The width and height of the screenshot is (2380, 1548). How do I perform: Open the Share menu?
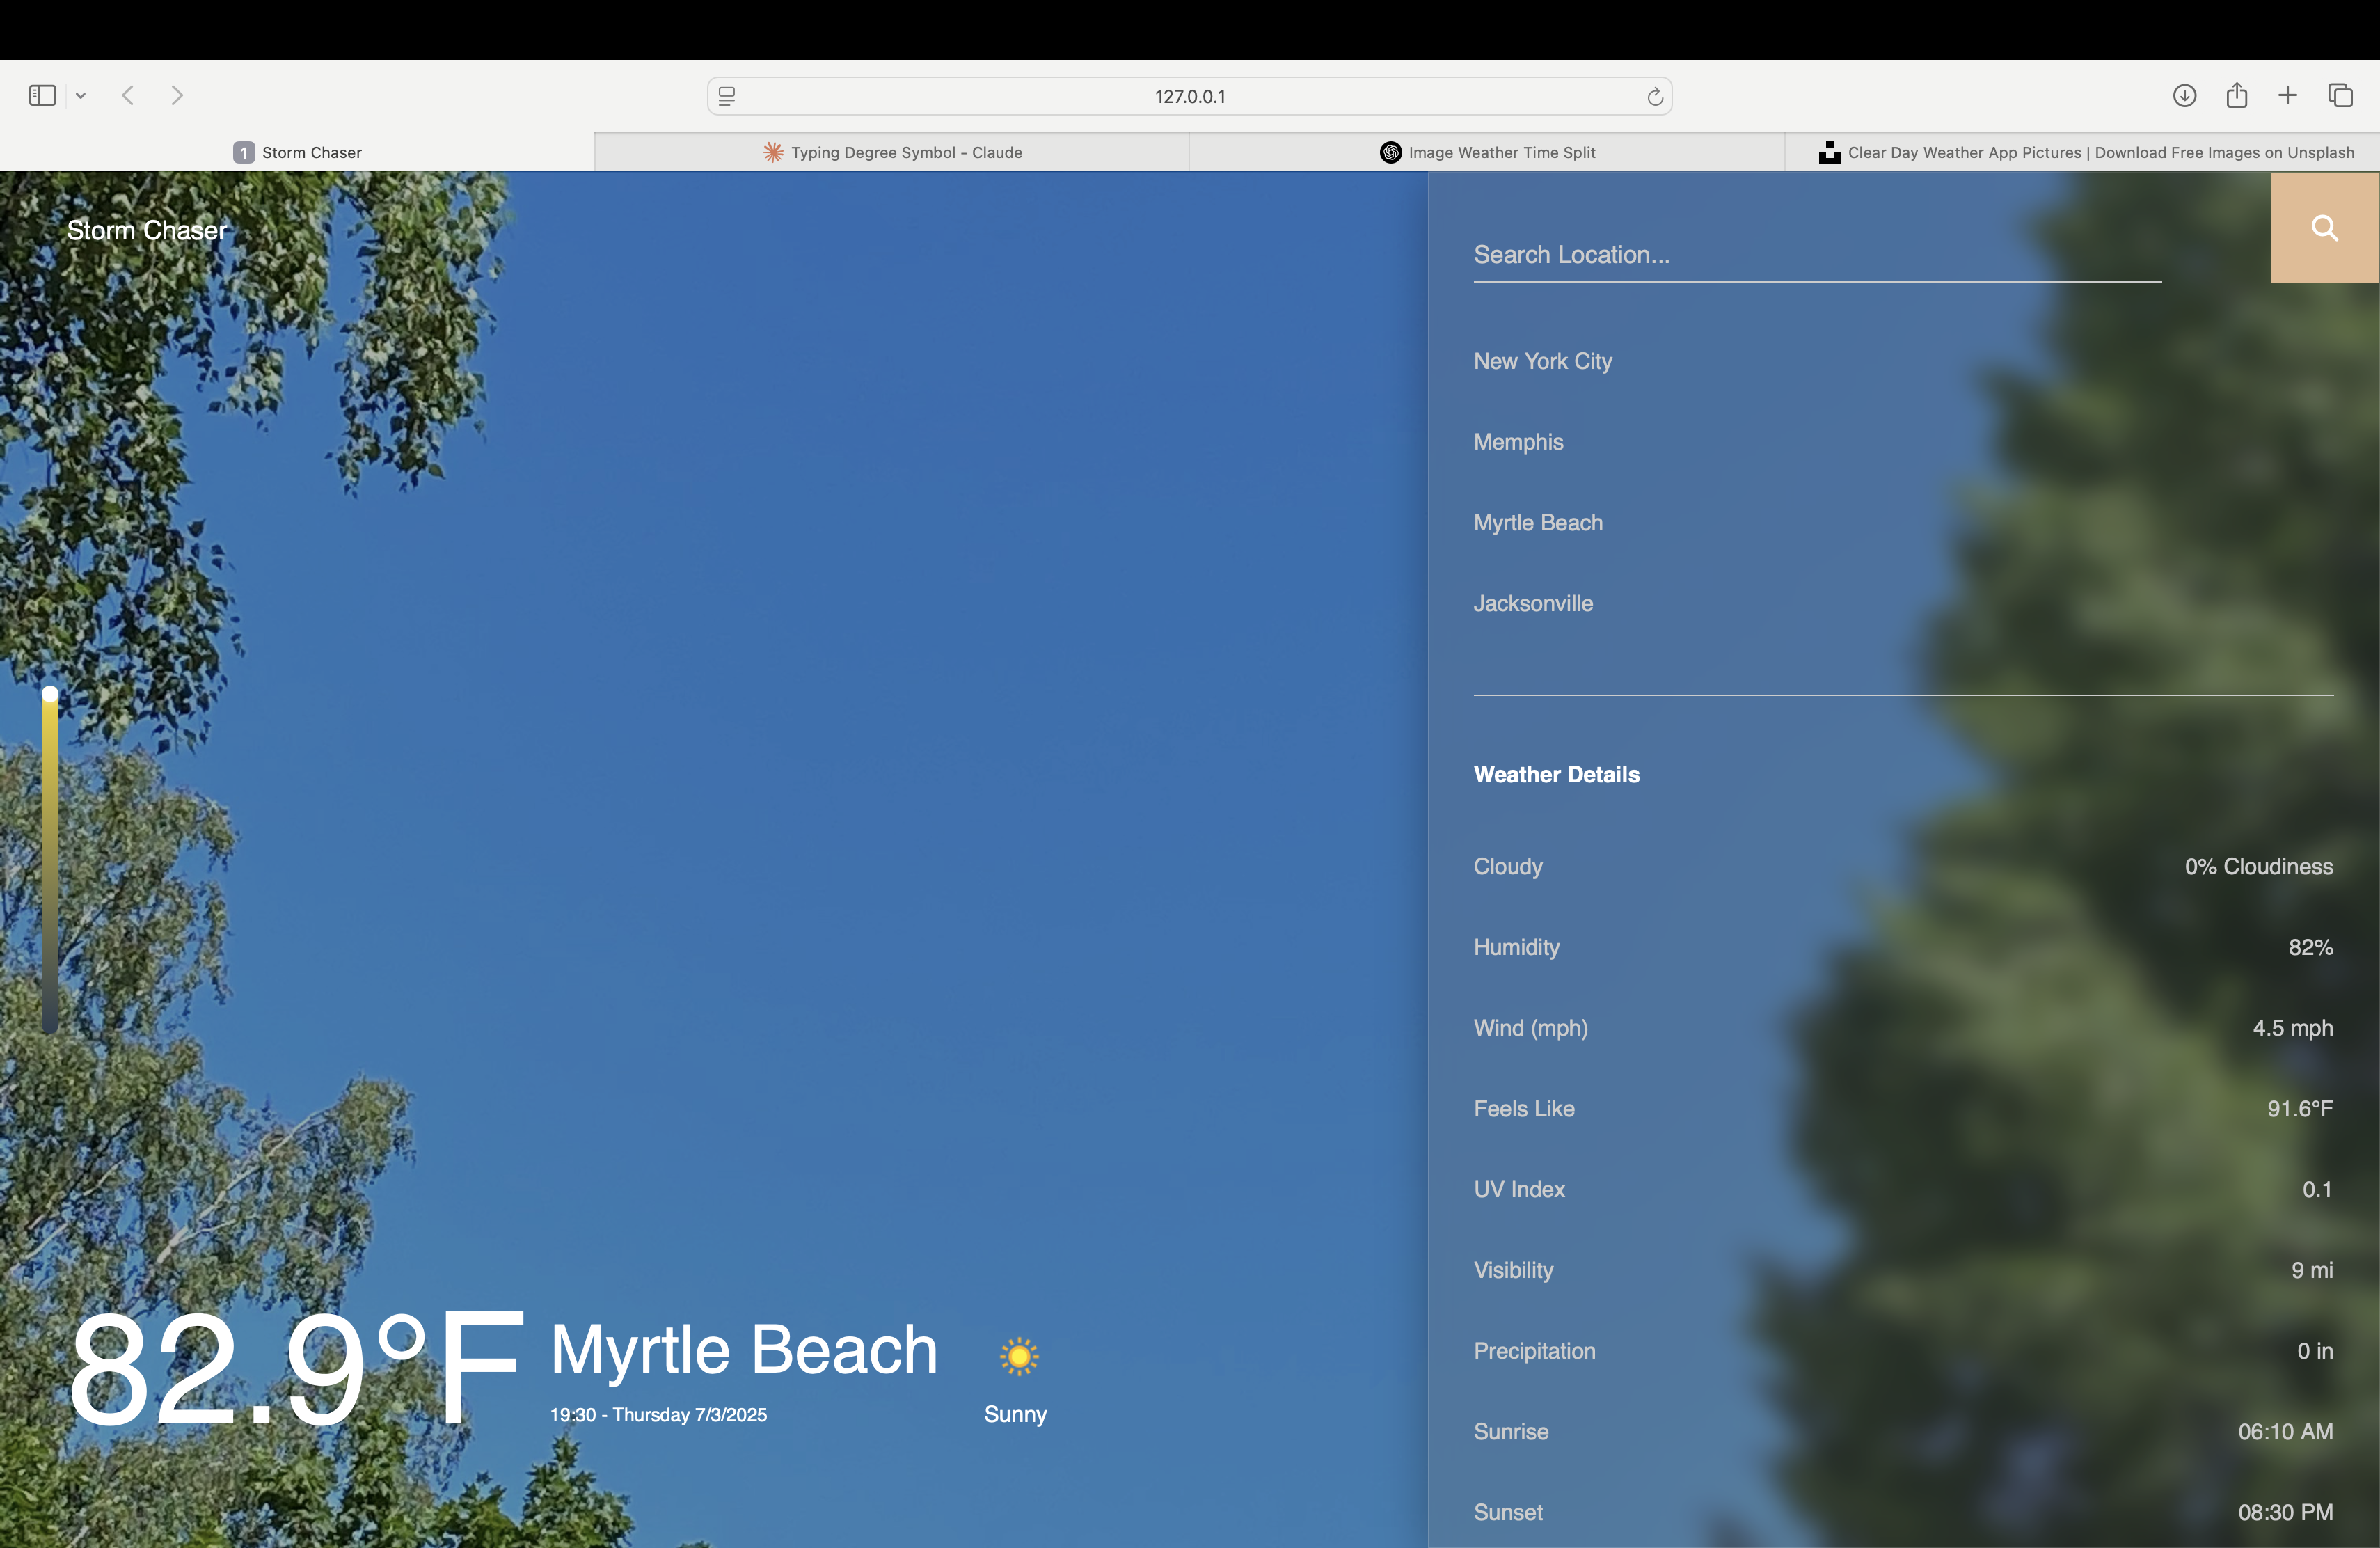tap(2237, 96)
